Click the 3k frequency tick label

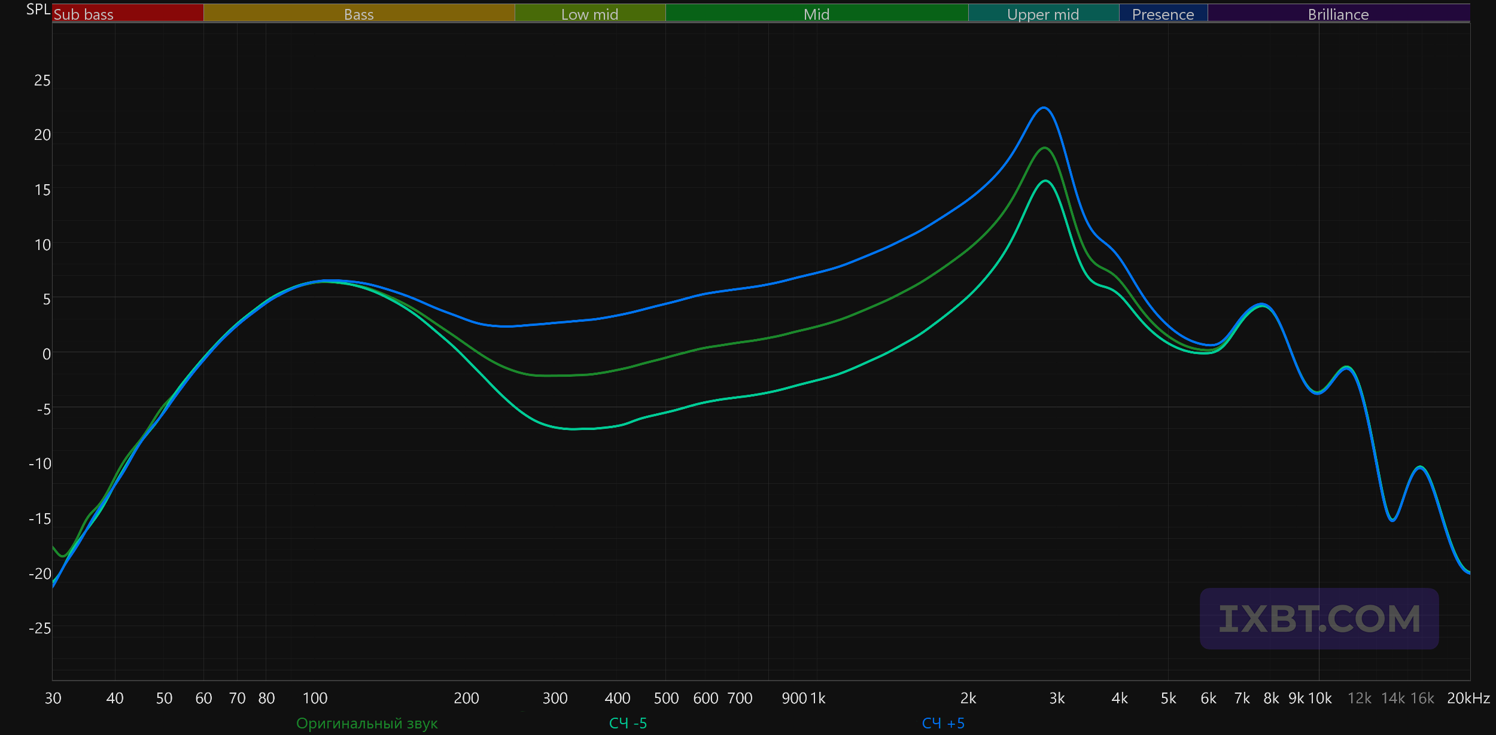[1057, 699]
